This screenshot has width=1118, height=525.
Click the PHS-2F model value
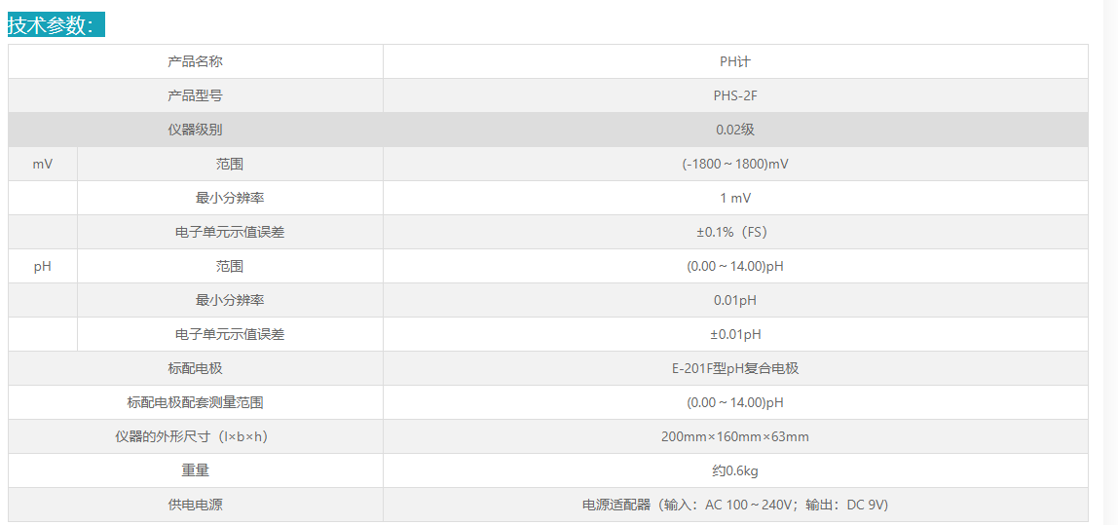[734, 95]
